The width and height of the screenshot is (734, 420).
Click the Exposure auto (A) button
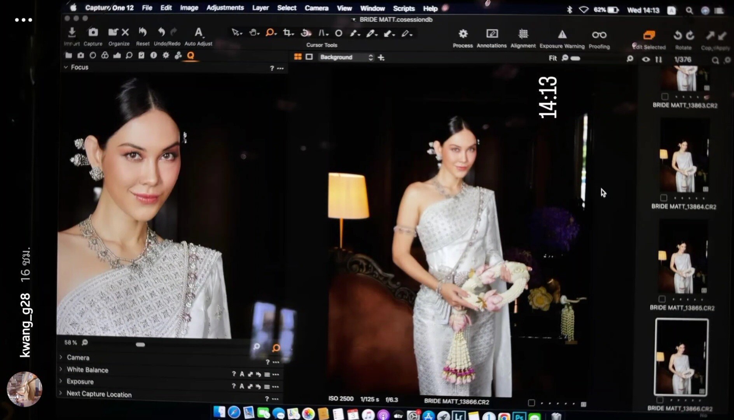[242, 386]
